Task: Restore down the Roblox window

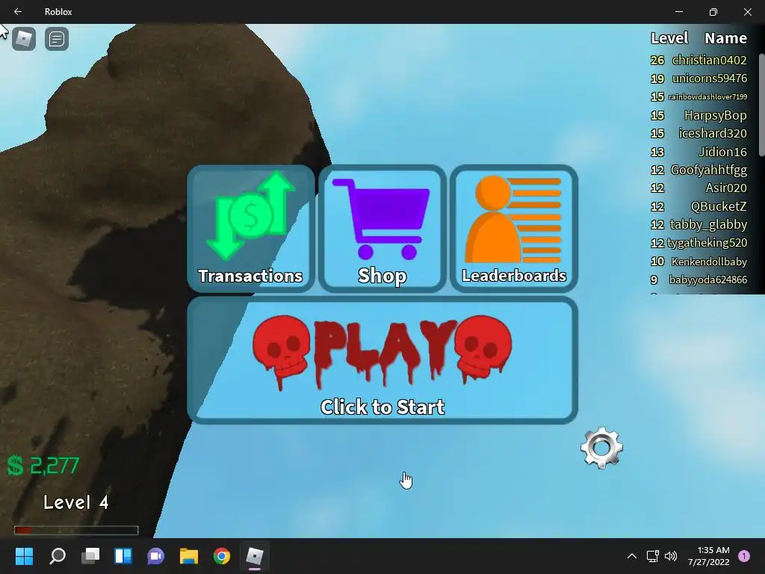Action: coord(713,12)
